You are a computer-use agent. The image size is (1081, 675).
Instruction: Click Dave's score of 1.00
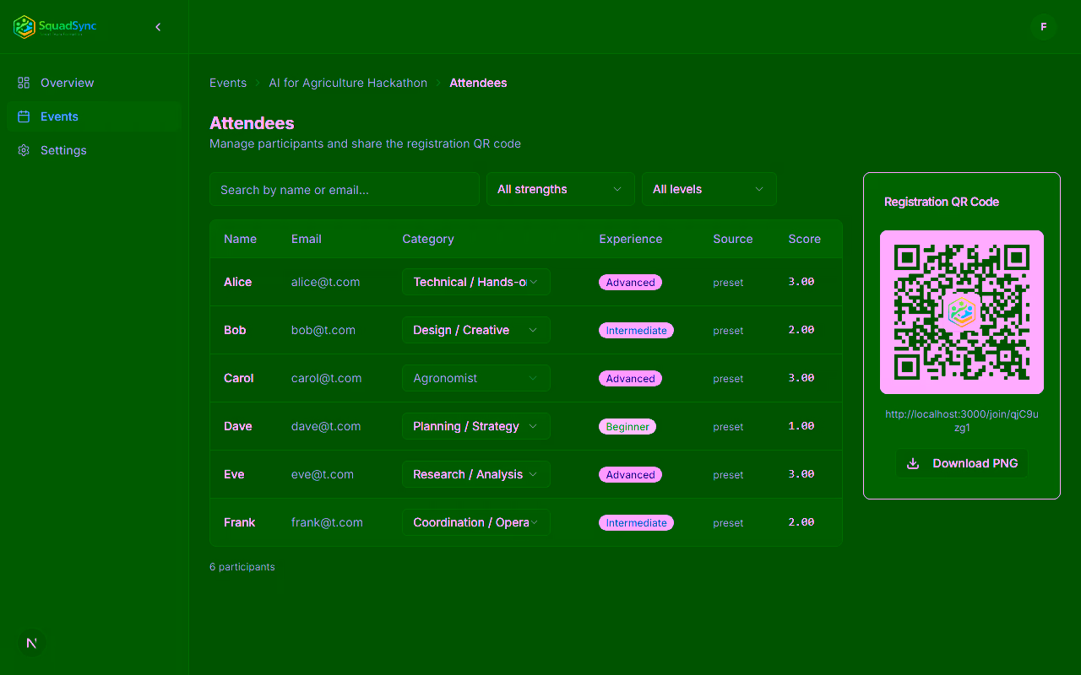[801, 426]
